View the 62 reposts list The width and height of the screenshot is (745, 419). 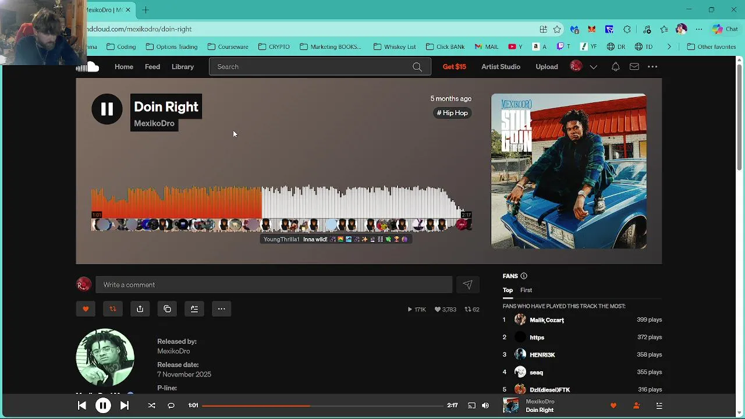pos(472,310)
